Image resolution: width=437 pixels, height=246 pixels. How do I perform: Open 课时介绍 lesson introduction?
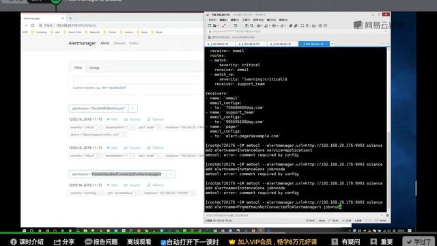coord(27,242)
